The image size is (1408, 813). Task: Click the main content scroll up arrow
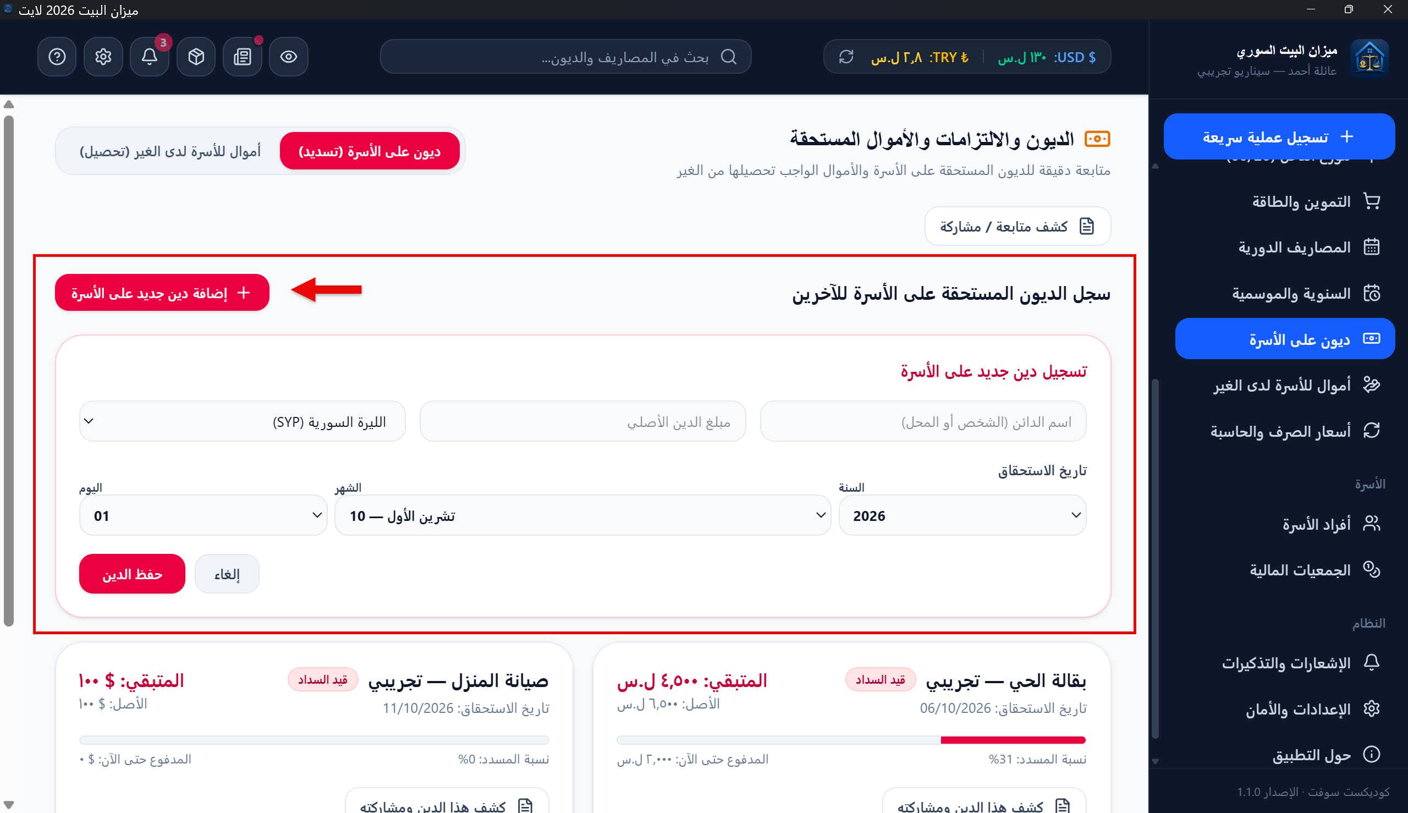tap(8, 105)
